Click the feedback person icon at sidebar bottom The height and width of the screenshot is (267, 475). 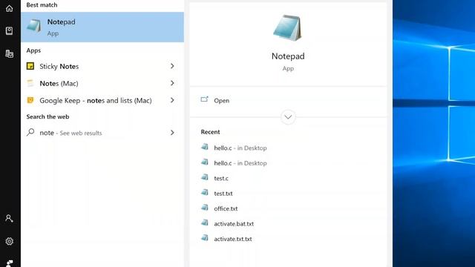coord(10,263)
